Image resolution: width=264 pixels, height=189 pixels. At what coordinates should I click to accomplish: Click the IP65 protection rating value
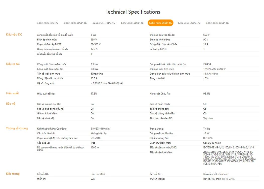(93, 143)
